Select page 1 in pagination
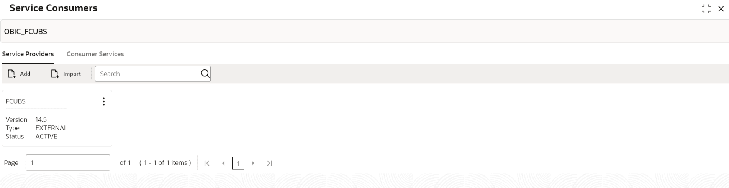This screenshot has height=188, width=729. coord(238,163)
